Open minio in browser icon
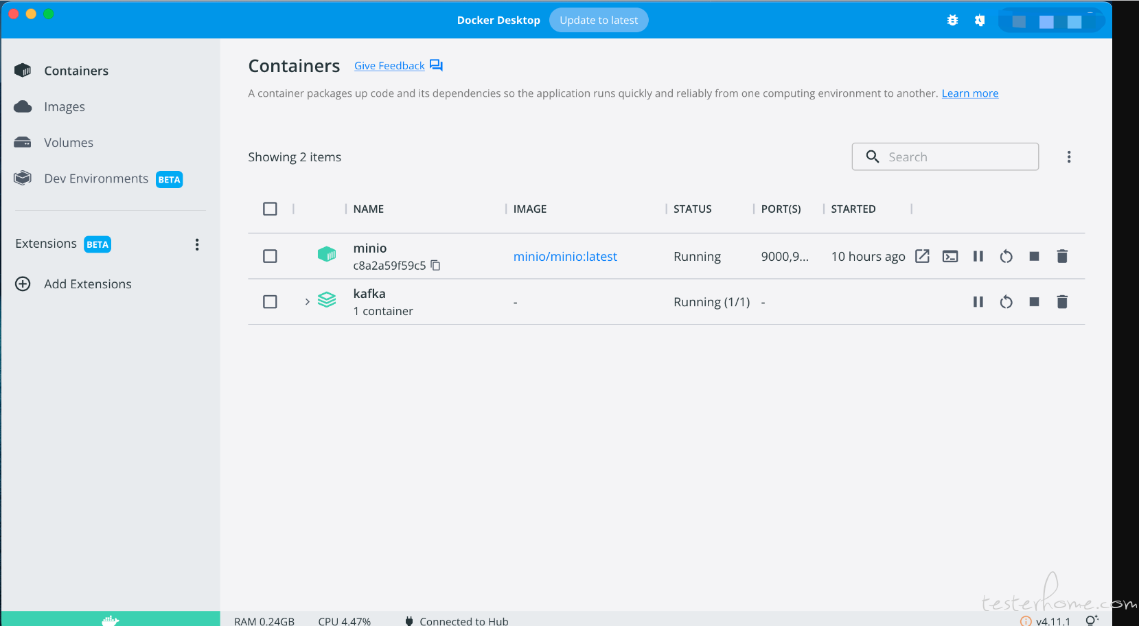 coord(922,256)
